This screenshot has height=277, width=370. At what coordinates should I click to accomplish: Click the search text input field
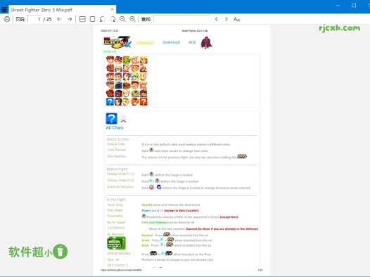181,19
